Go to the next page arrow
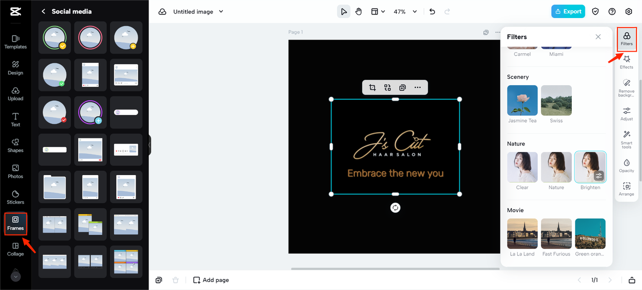 point(610,280)
